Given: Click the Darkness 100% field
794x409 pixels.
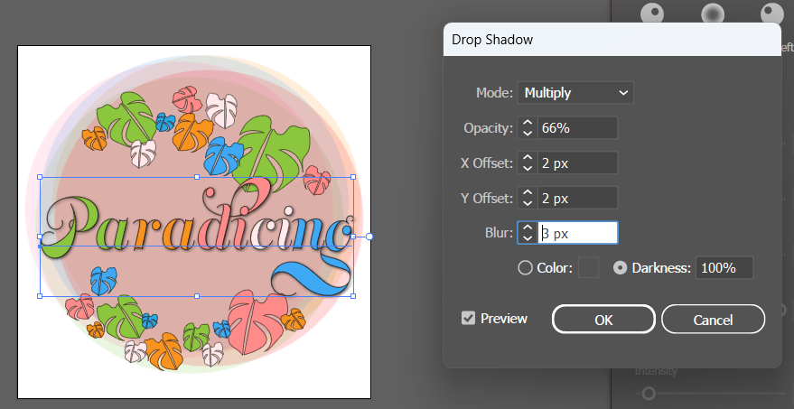Looking at the screenshot, I should point(725,267).
